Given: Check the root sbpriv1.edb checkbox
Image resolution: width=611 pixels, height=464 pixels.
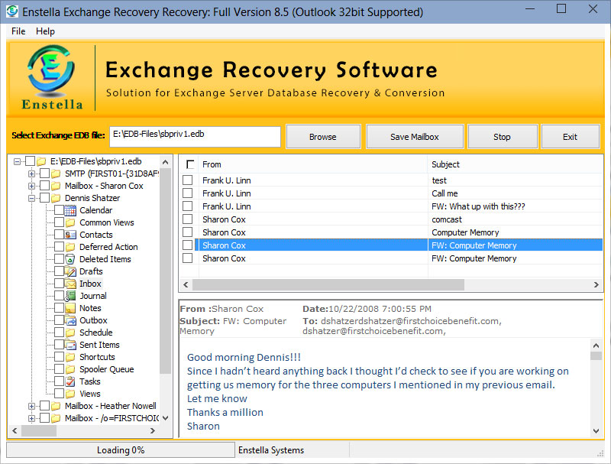Looking at the screenshot, I should tap(30, 161).
